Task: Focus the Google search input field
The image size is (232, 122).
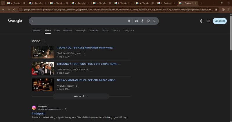Action: pyautogui.click(x=78, y=21)
